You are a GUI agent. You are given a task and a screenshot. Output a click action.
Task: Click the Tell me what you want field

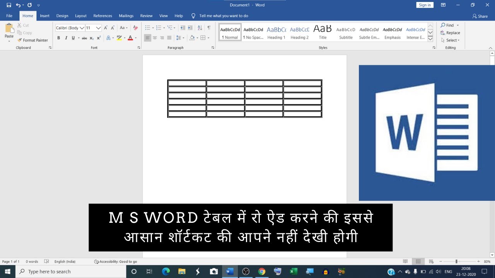click(x=224, y=16)
